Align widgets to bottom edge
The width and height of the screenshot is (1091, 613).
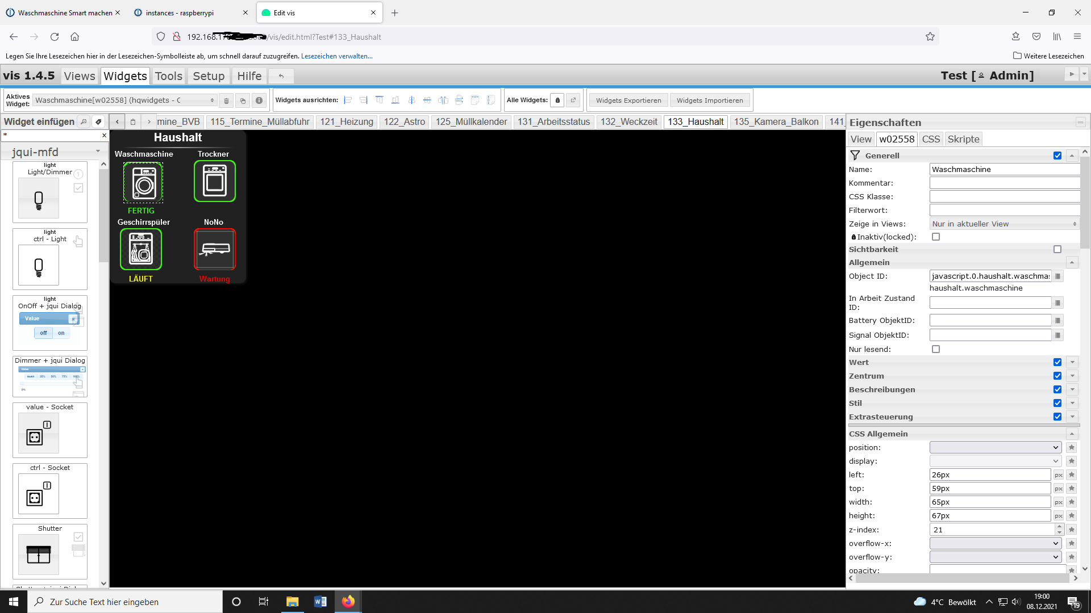pyautogui.click(x=395, y=100)
